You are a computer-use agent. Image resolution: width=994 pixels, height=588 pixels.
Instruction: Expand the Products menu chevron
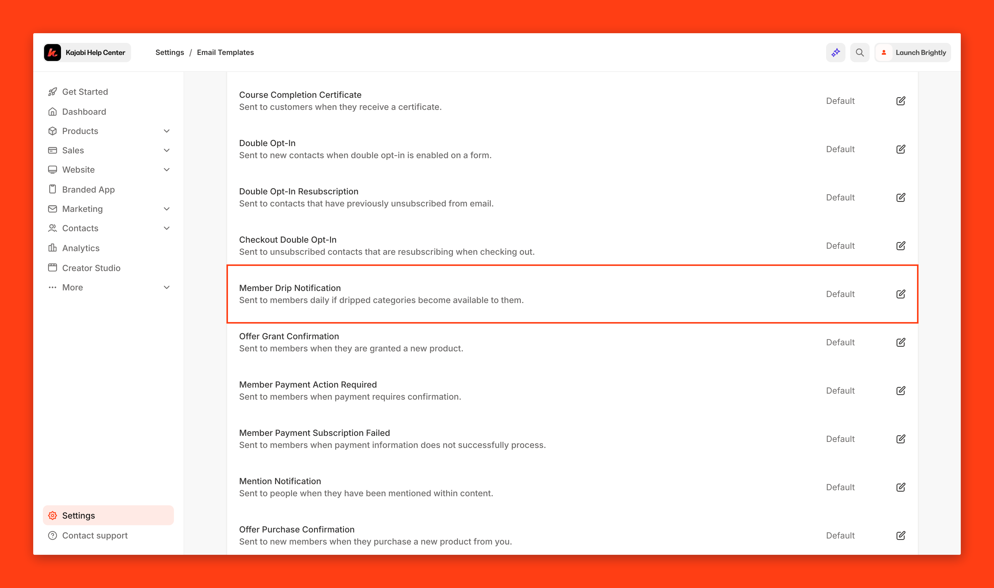166,131
